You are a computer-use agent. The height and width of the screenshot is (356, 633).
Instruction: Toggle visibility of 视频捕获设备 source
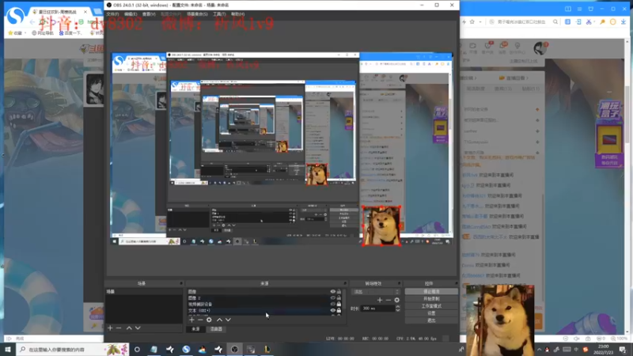point(332,304)
